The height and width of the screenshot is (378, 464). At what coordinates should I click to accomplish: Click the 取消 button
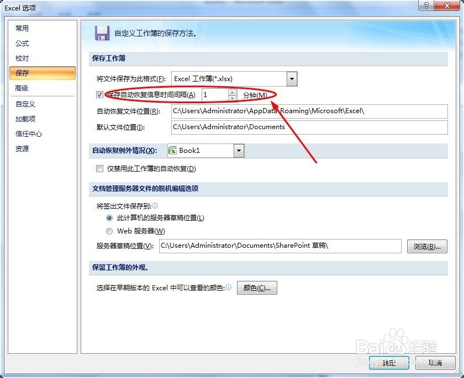click(435, 363)
